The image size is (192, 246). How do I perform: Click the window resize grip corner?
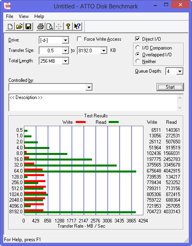click(x=186, y=240)
